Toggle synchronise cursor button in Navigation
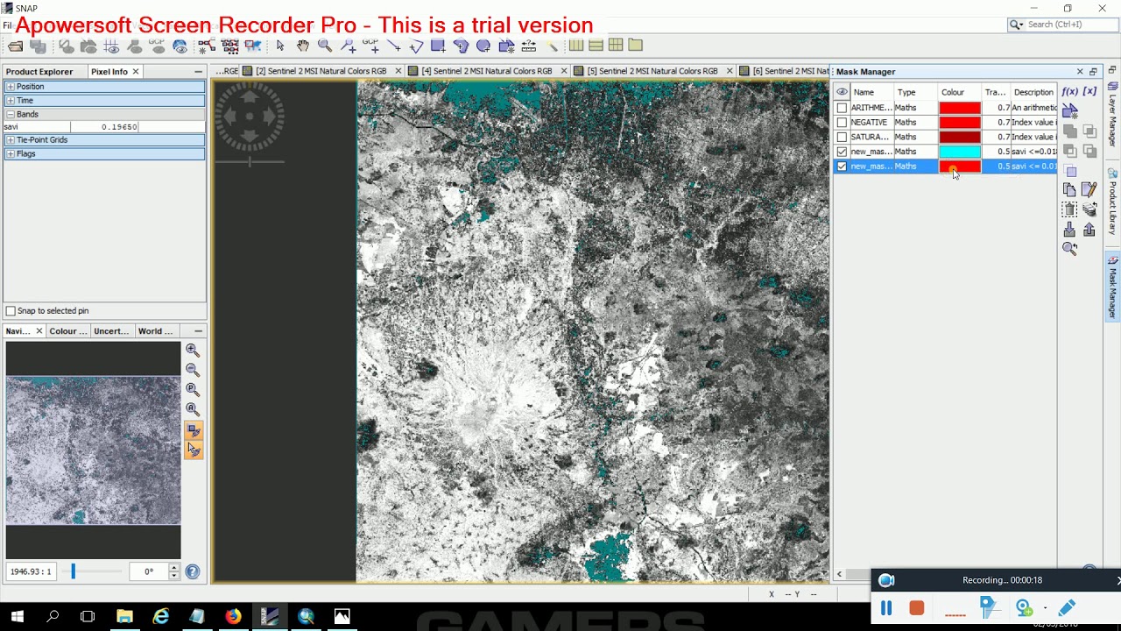The image size is (1121, 631). coord(194,450)
